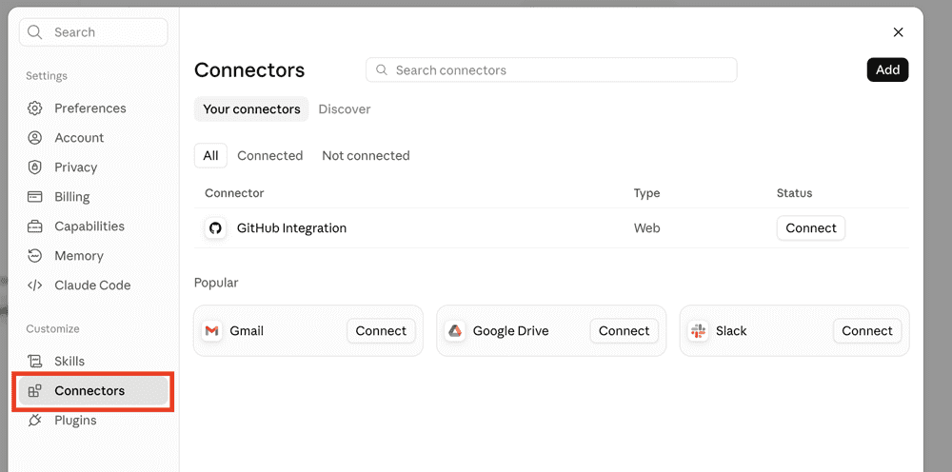
Task: Click the Connectors page heading
Action: coord(249,69)
